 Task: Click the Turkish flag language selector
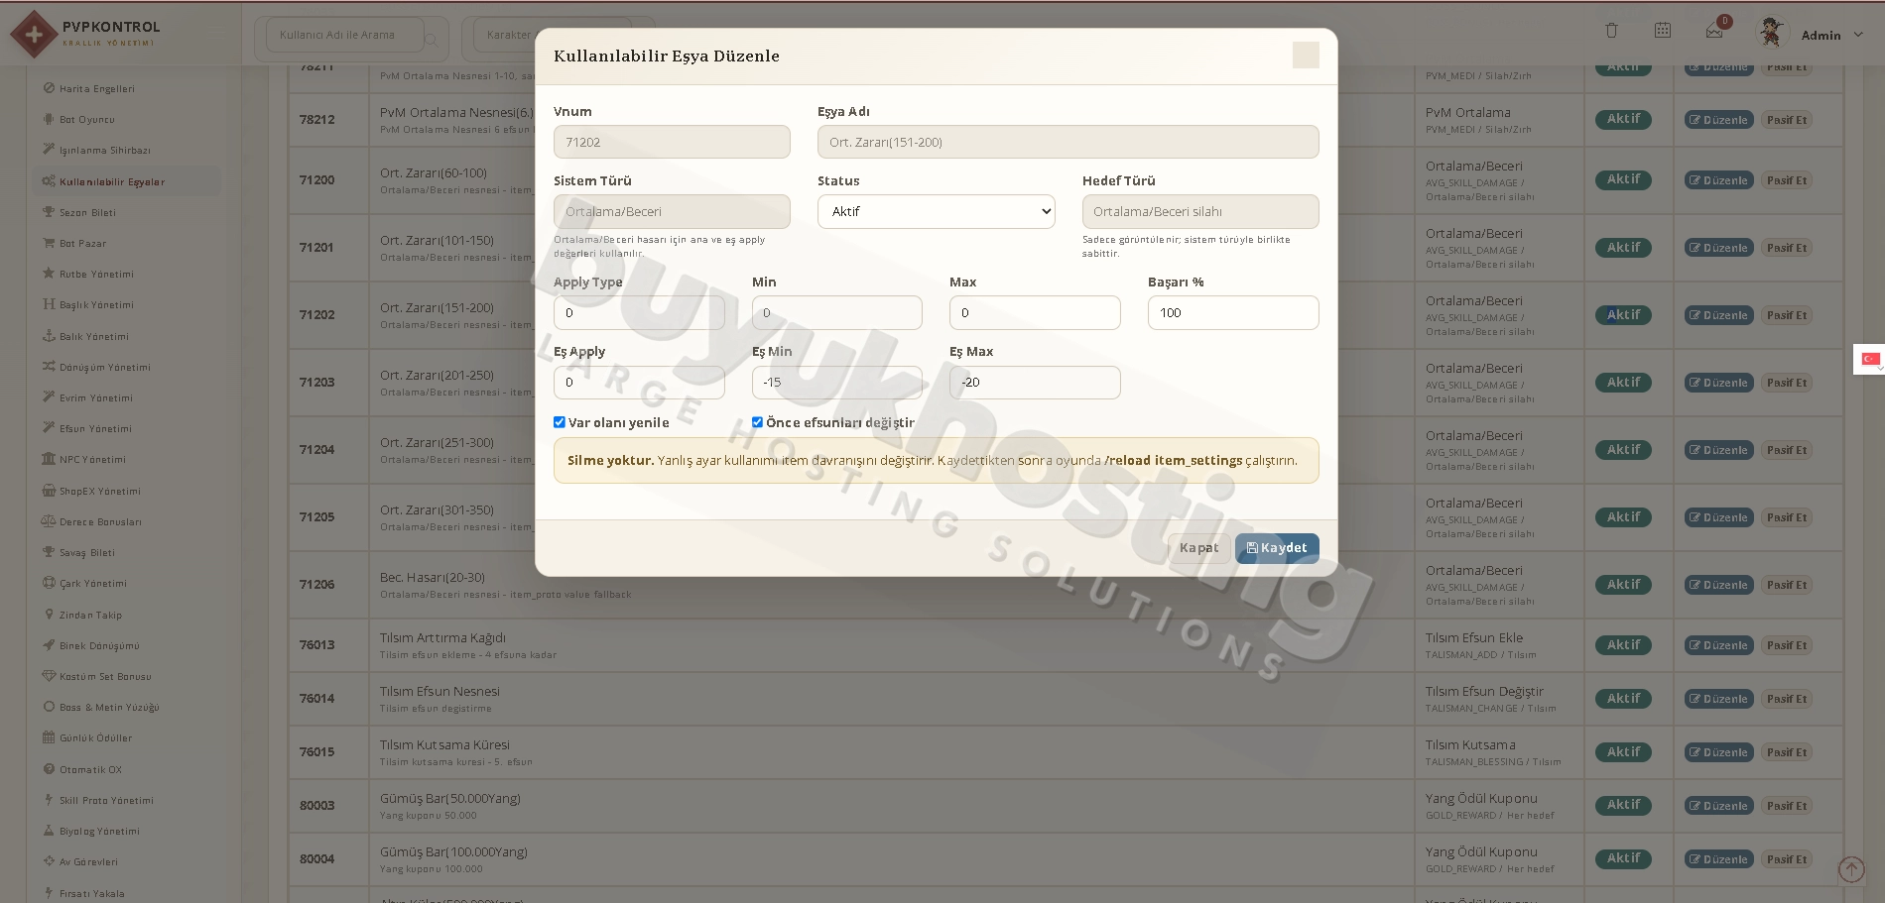(1870, 359)
